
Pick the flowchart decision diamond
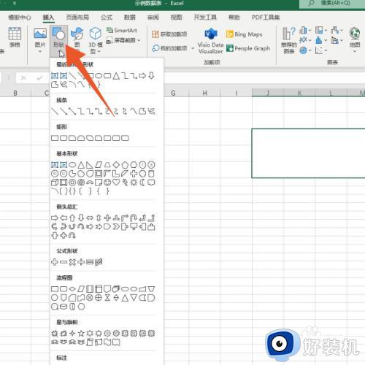pyautogui.click(x=72, y=289)
